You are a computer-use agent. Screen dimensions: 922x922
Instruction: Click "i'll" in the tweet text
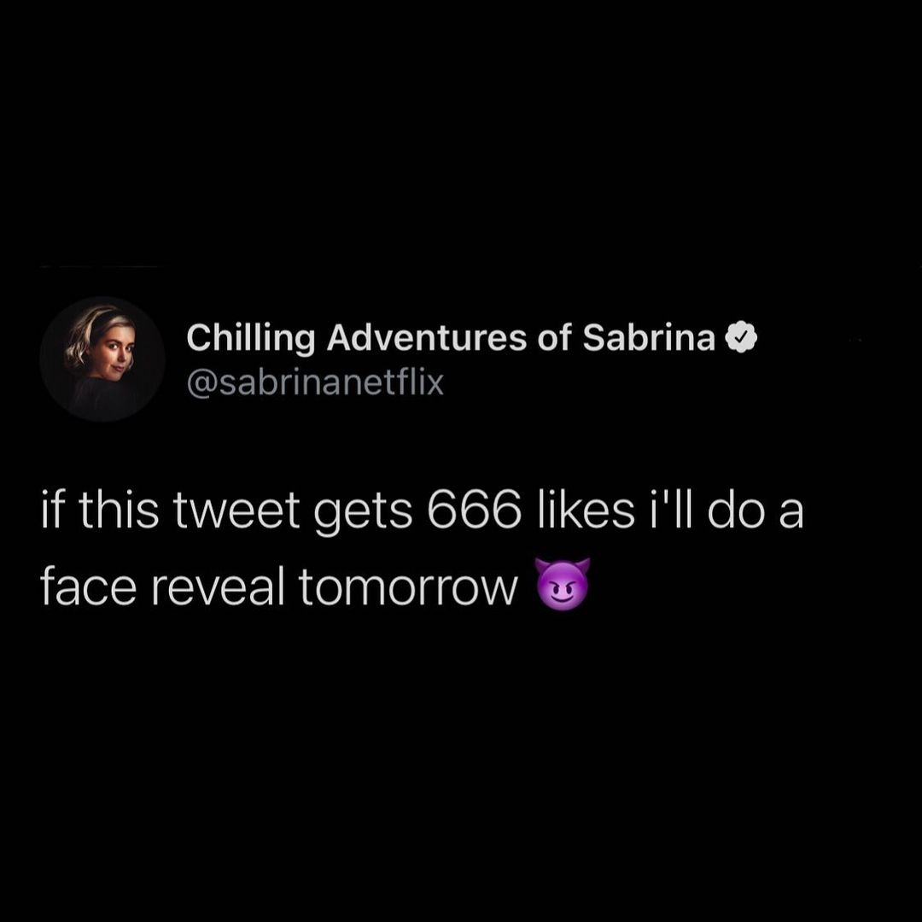(671, 509)
